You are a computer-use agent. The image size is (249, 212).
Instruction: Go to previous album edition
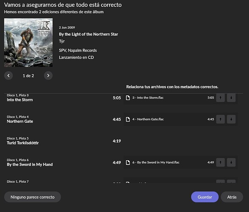pos(8,75)
